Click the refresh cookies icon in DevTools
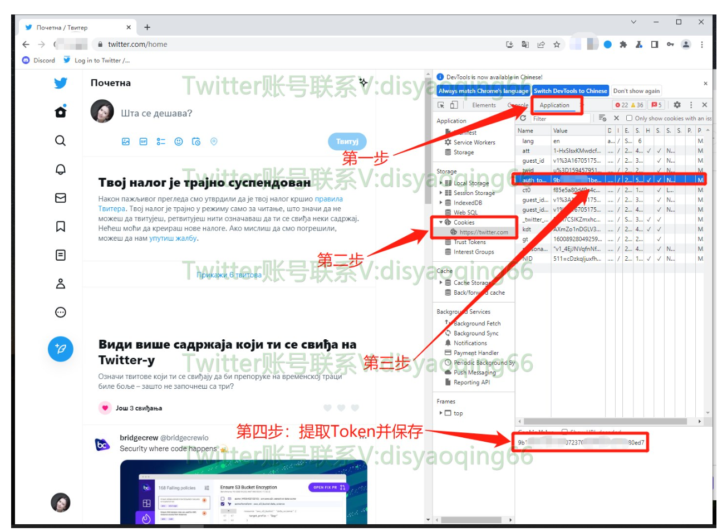 click(x=523, y=118)
